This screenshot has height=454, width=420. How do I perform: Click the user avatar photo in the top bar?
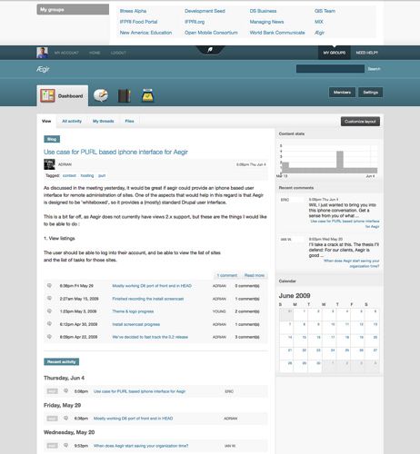pyautogui.click(x=42, y=53)
